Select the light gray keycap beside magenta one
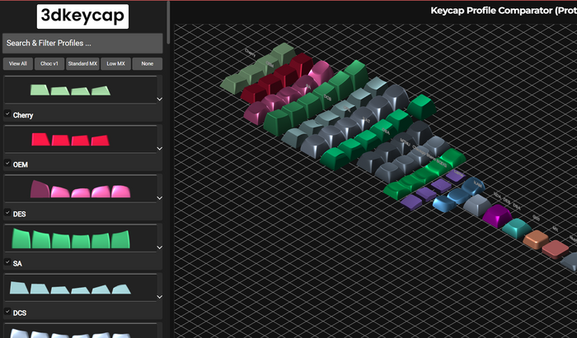This screenshot has width=577, height=338. pyautogui.click(x=477, y=205)
